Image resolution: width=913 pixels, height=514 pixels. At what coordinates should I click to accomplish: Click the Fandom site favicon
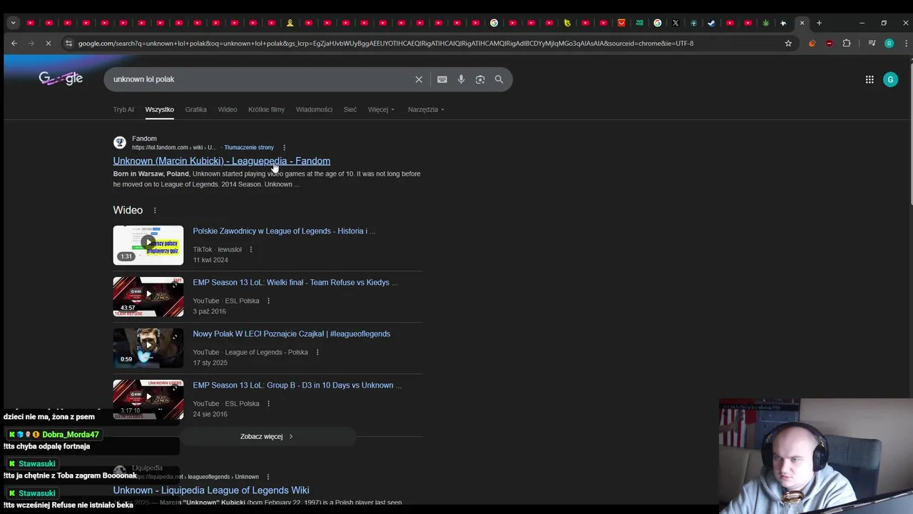(x=120, y=143)
